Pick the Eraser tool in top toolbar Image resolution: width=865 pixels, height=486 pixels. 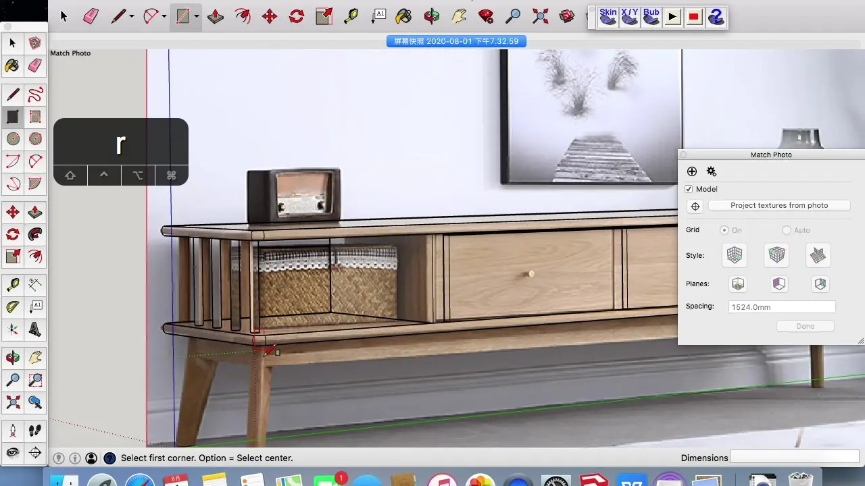click(91, 16)
